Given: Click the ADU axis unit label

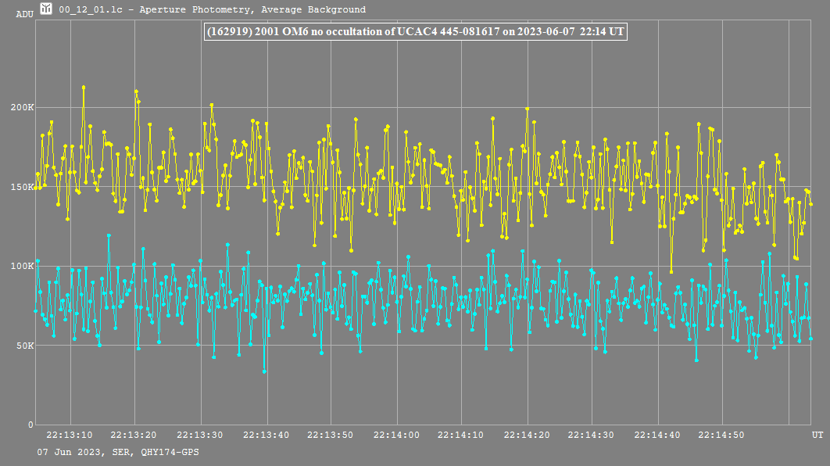Looking at the screenshot, I should pos(24,14).
